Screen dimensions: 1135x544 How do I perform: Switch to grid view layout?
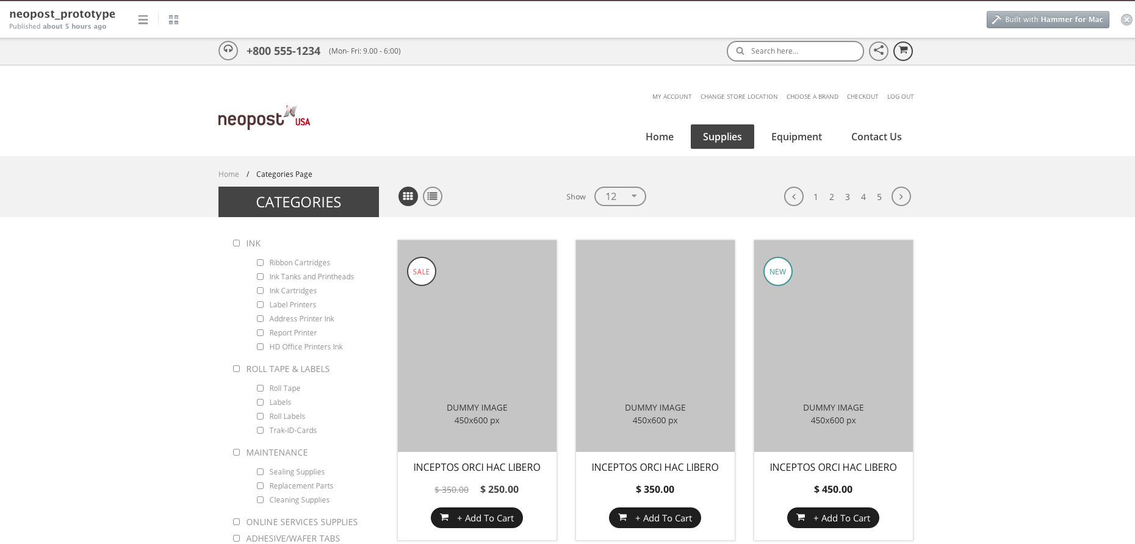coord(408,196)
